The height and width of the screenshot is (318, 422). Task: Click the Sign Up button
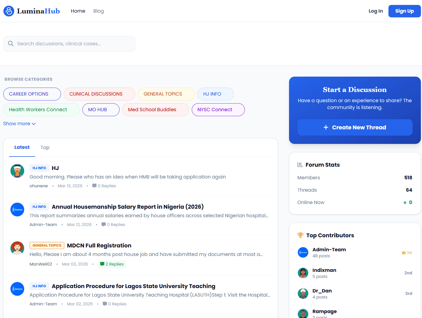click(x=404, y=11)
